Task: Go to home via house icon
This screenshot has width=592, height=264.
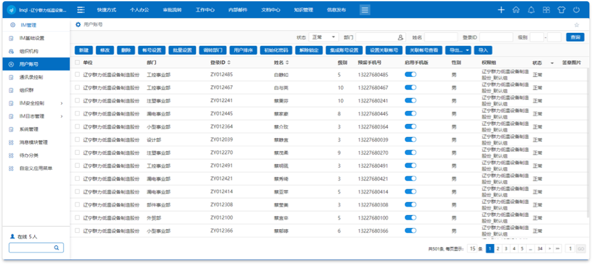Action: coord(516,10)
